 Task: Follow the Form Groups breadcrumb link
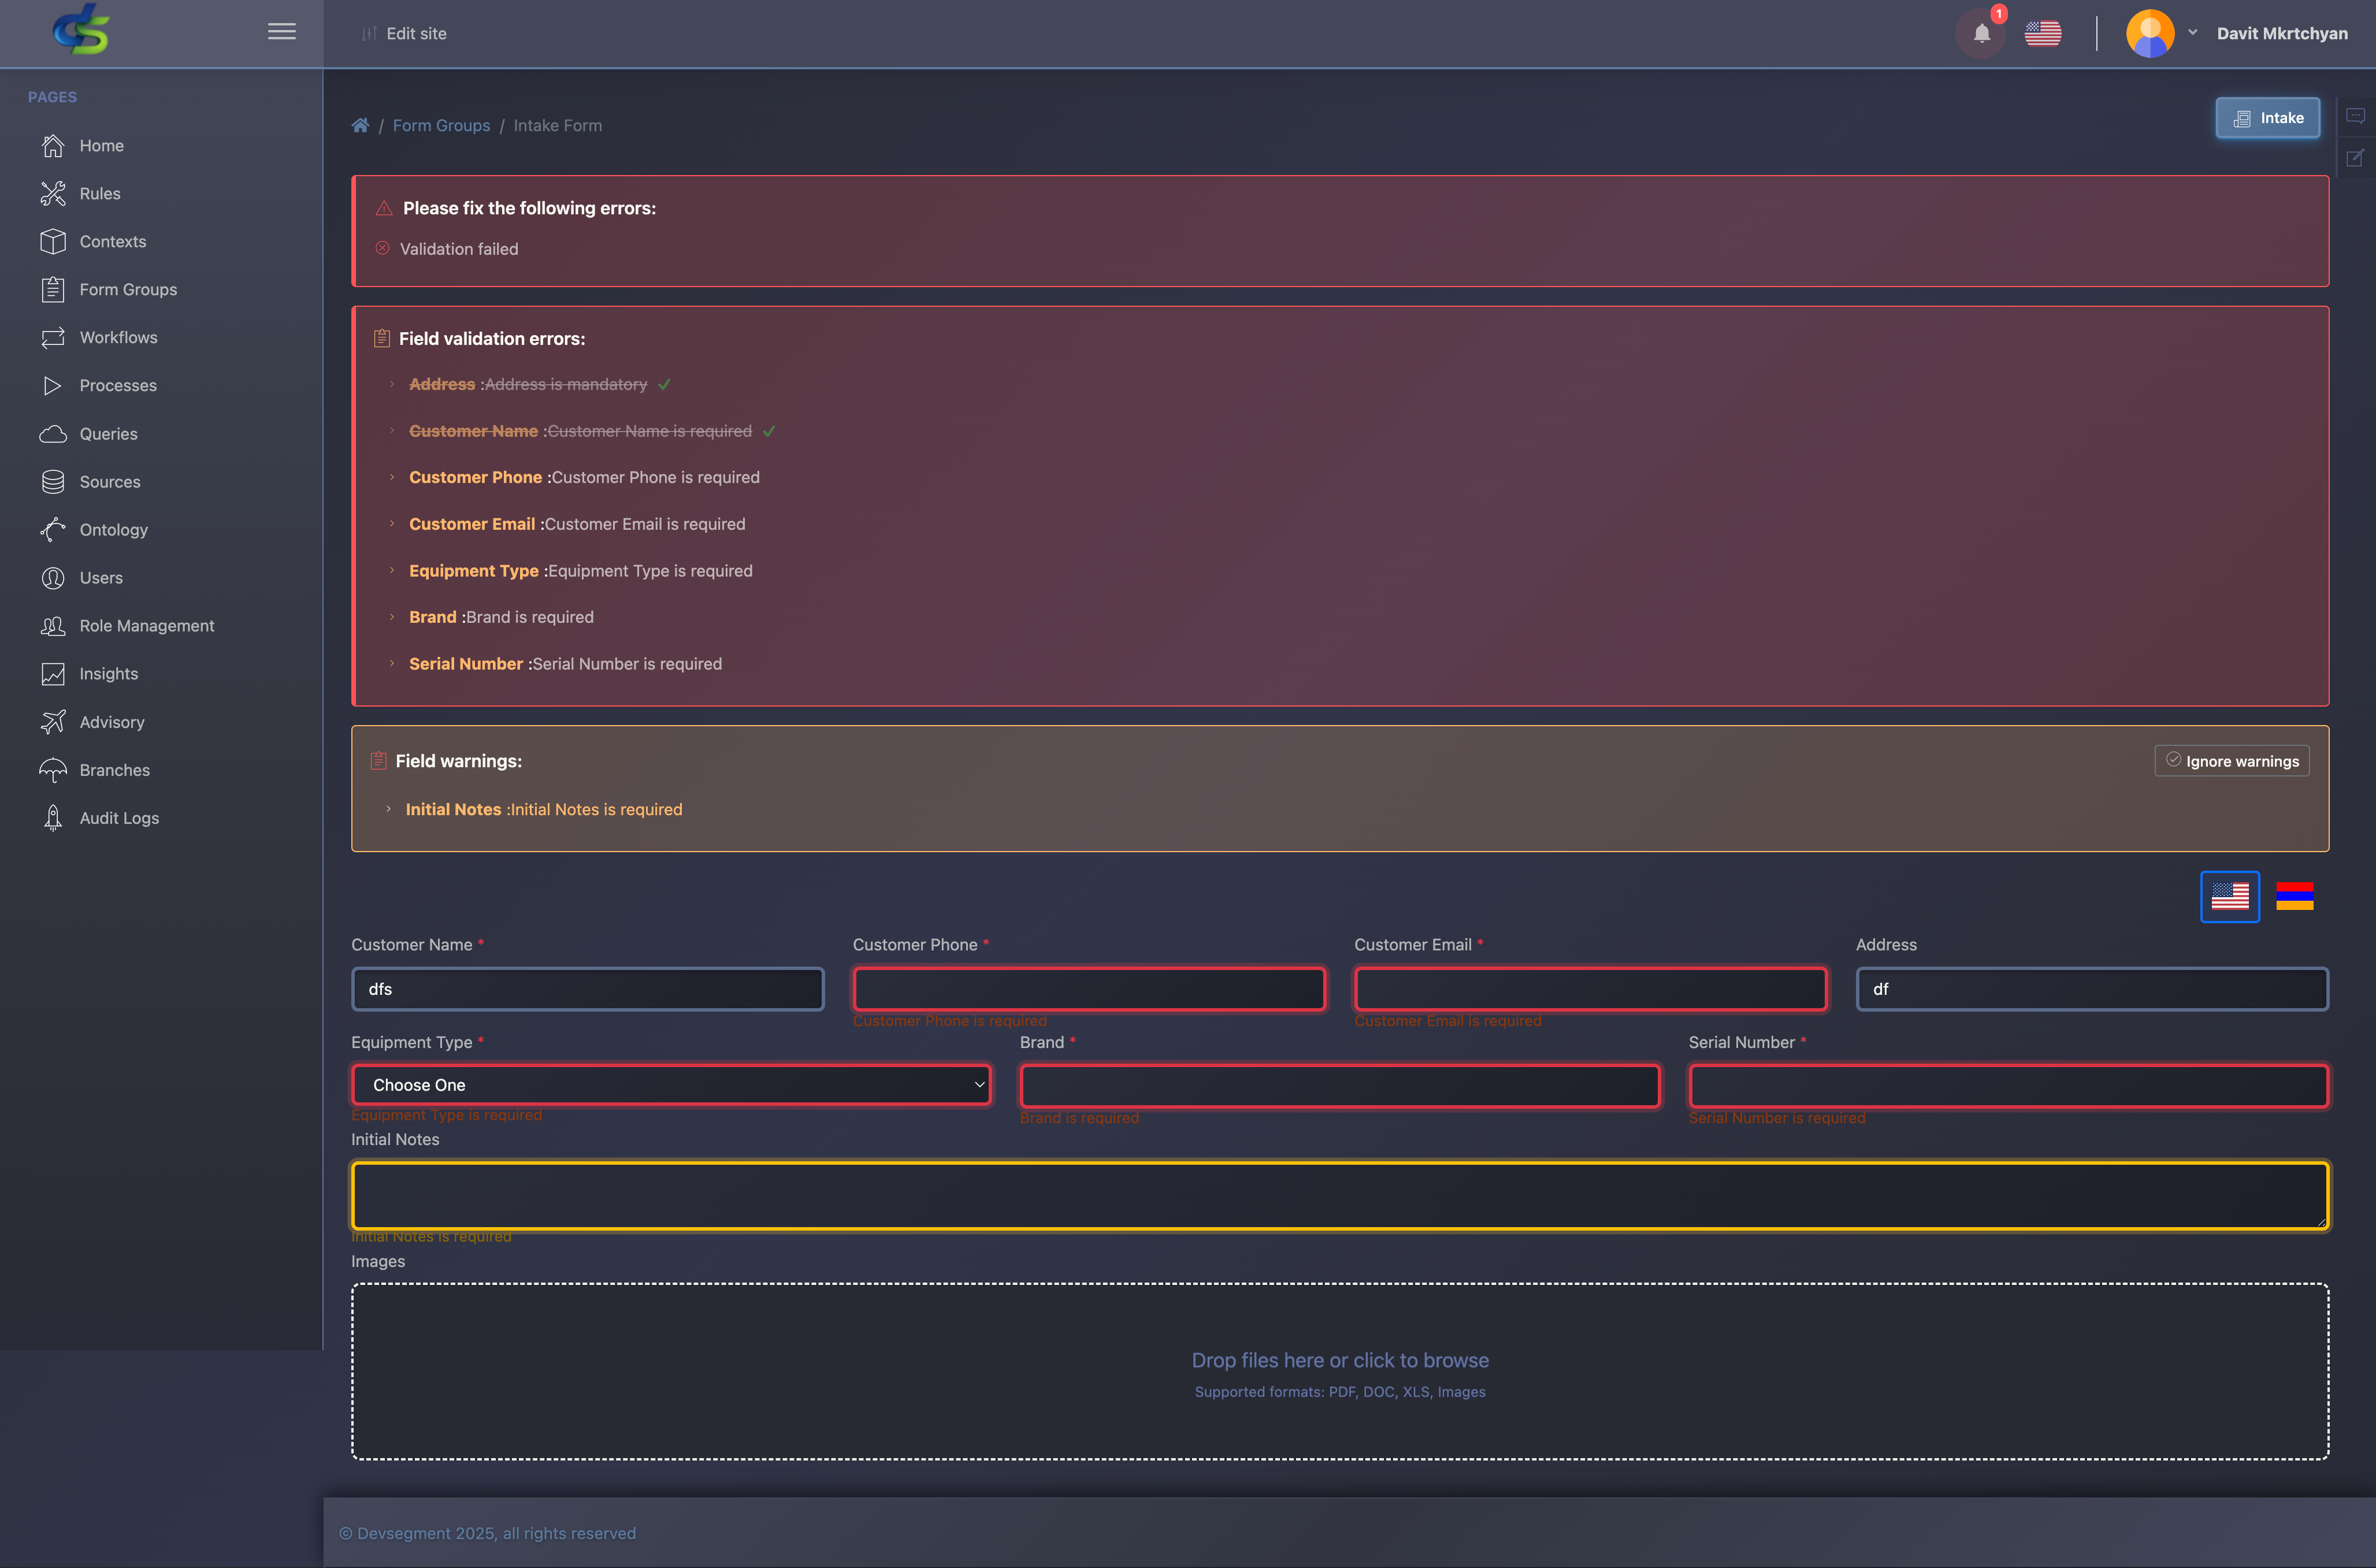(x=441, y=125)
